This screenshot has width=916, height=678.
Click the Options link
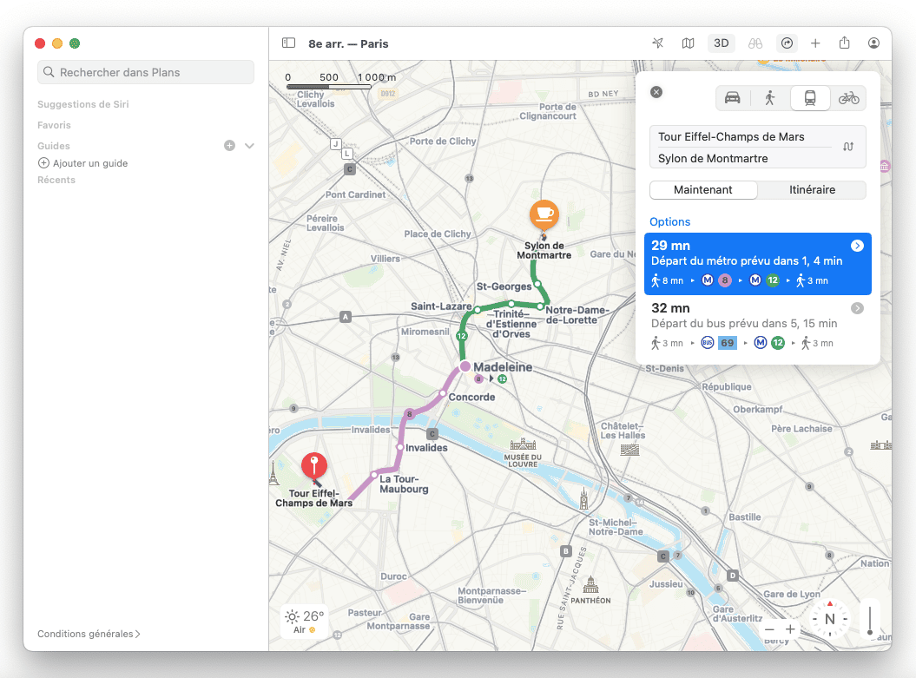[669, 222]
